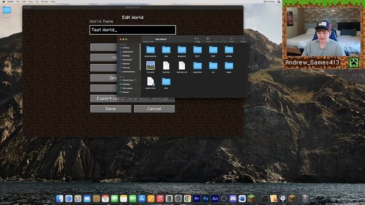This screenshot has height=205, width=365.
Task: Open the region folder in Finder
Action: click(229, 66)
